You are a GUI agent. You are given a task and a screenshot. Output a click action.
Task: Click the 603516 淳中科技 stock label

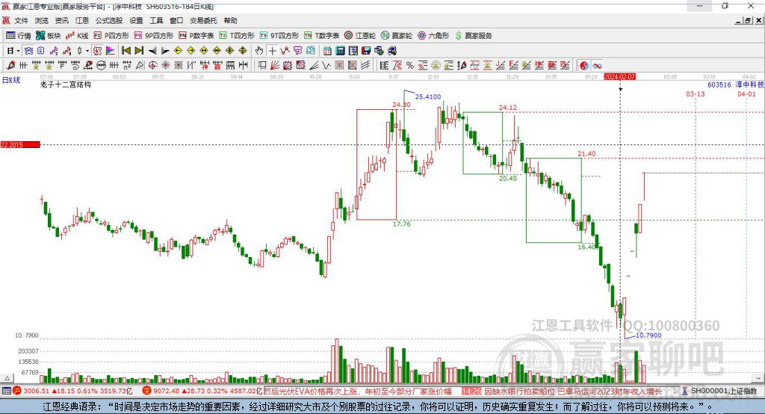point(736,84)
